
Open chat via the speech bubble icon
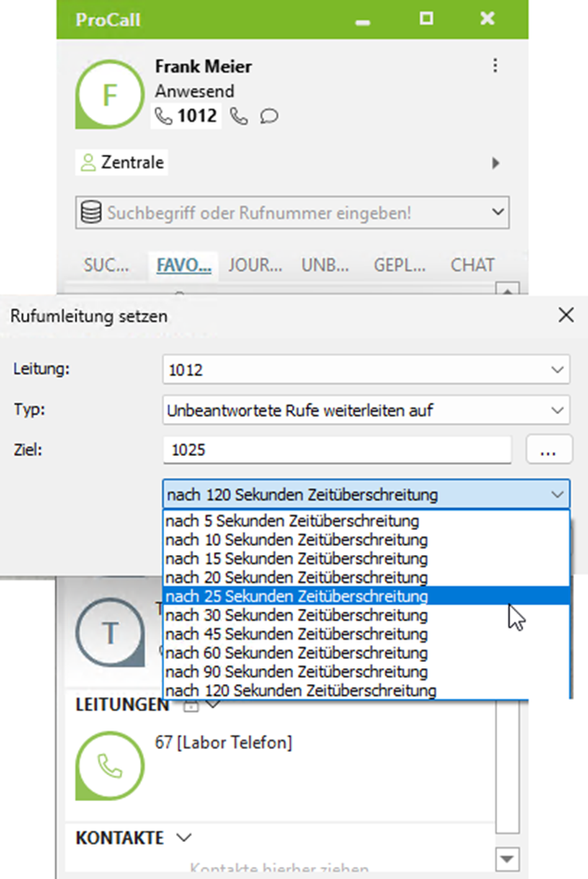tap(269, 116)
